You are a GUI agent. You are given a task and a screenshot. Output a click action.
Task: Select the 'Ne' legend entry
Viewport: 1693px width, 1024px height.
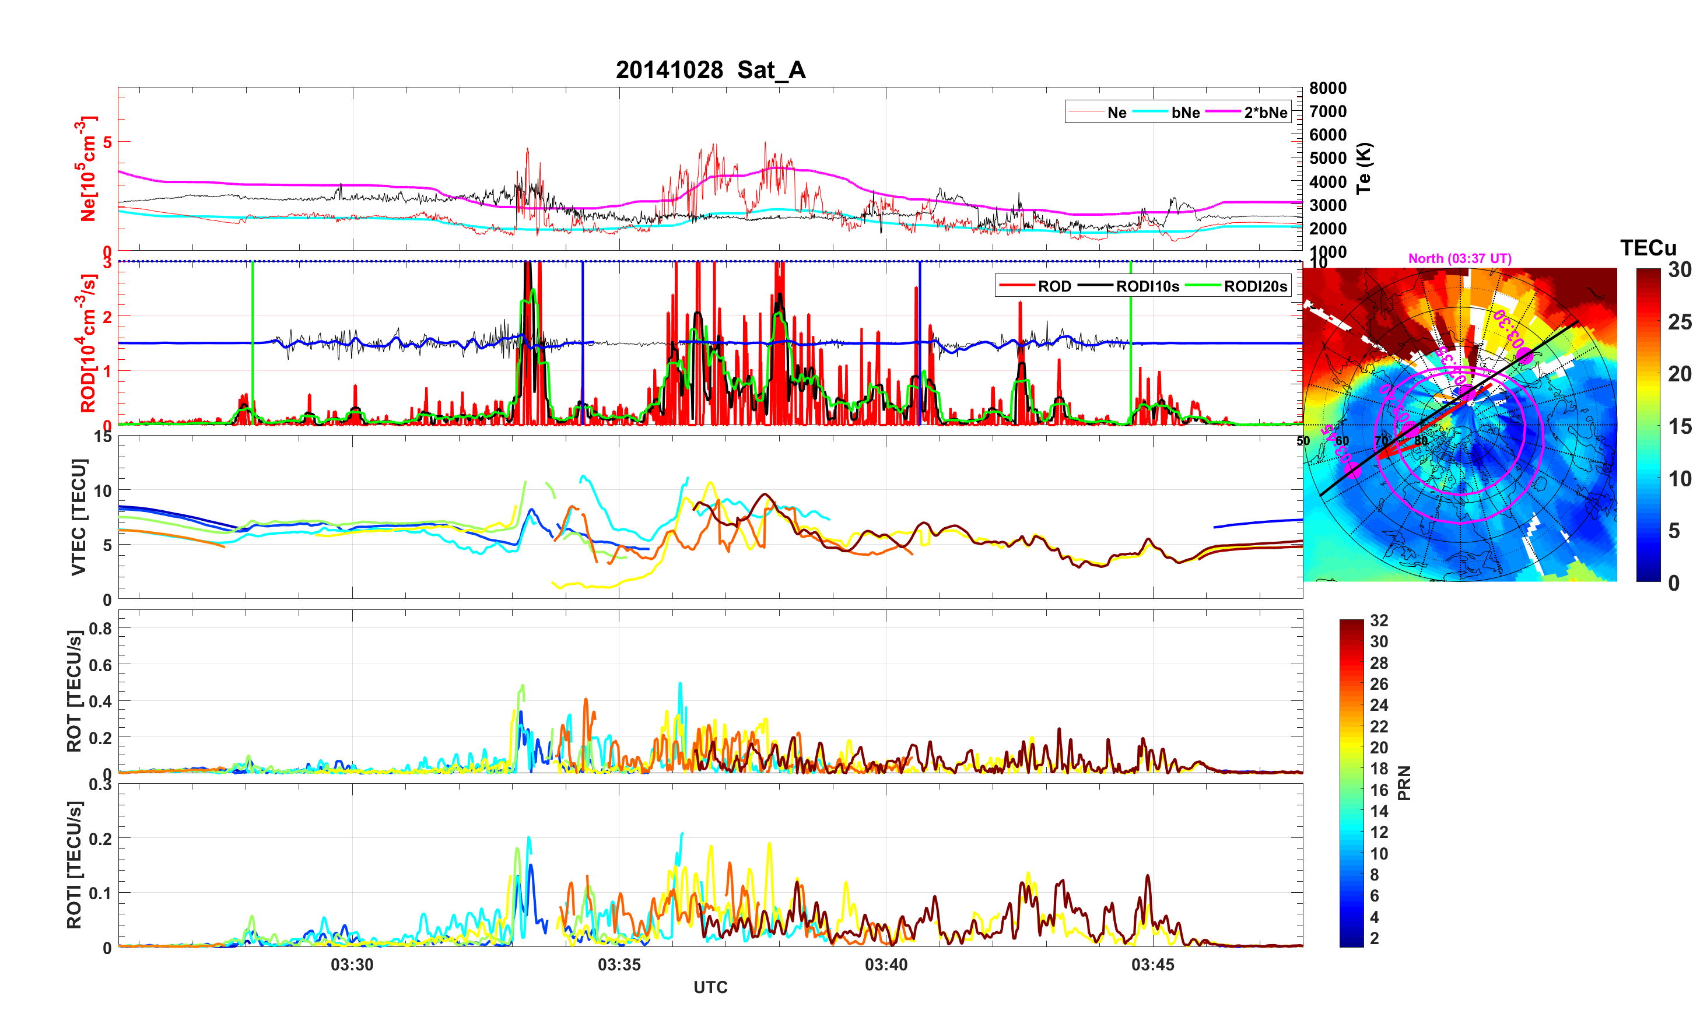(x=1099, y=112)
